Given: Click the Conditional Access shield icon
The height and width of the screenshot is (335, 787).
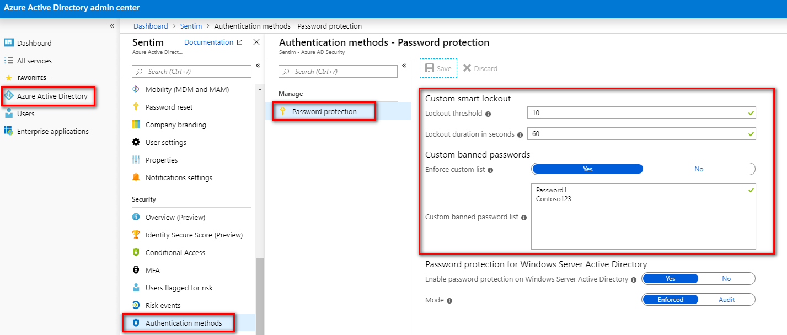Looking at the screenshot, I should [136, 252].
